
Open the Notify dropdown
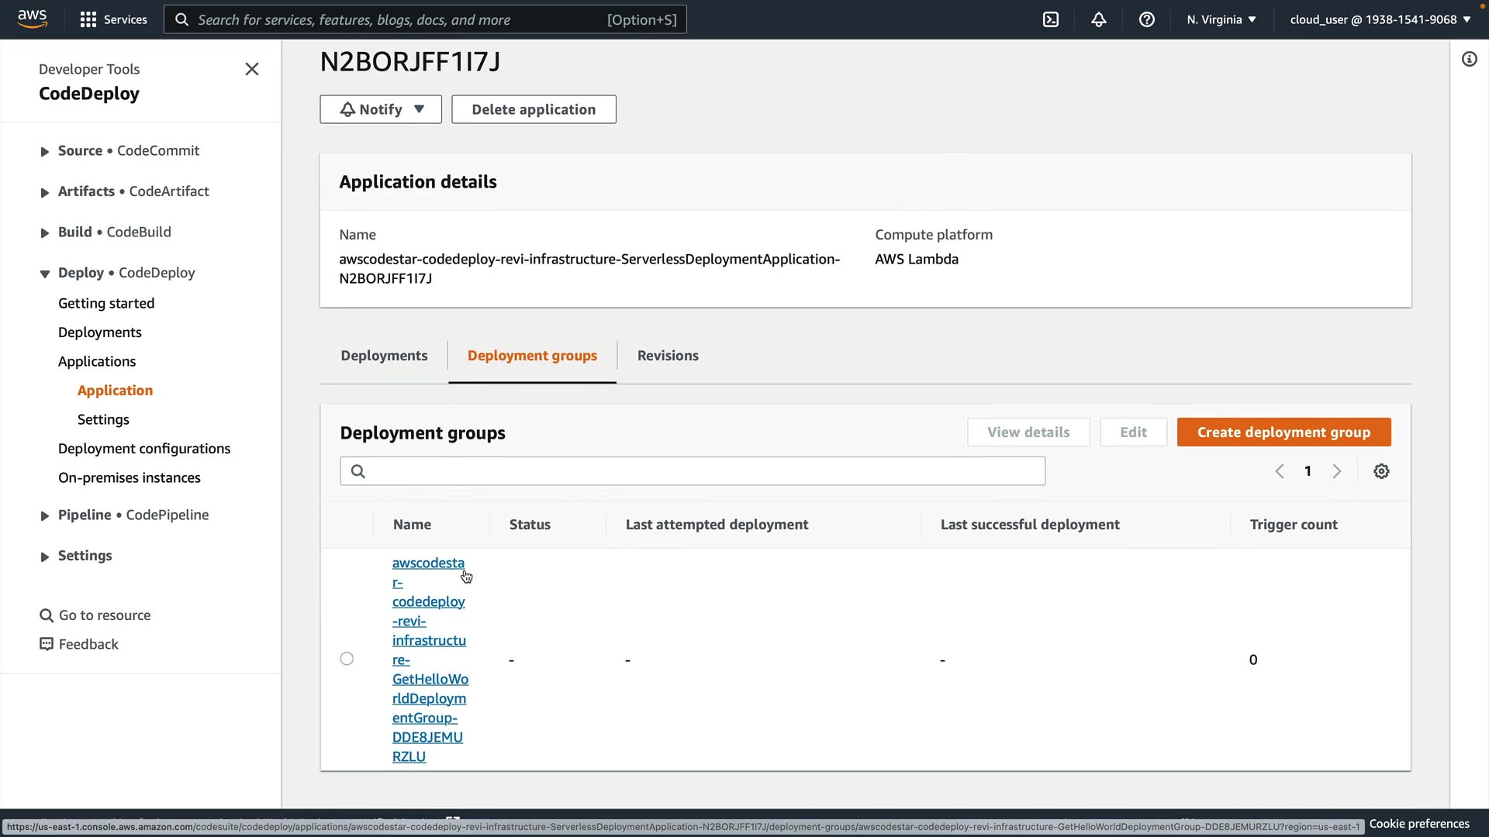click(x=381, y=109)
